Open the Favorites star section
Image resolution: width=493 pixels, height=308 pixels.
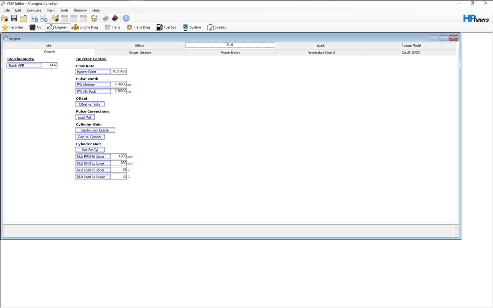[x=13, y=27]
